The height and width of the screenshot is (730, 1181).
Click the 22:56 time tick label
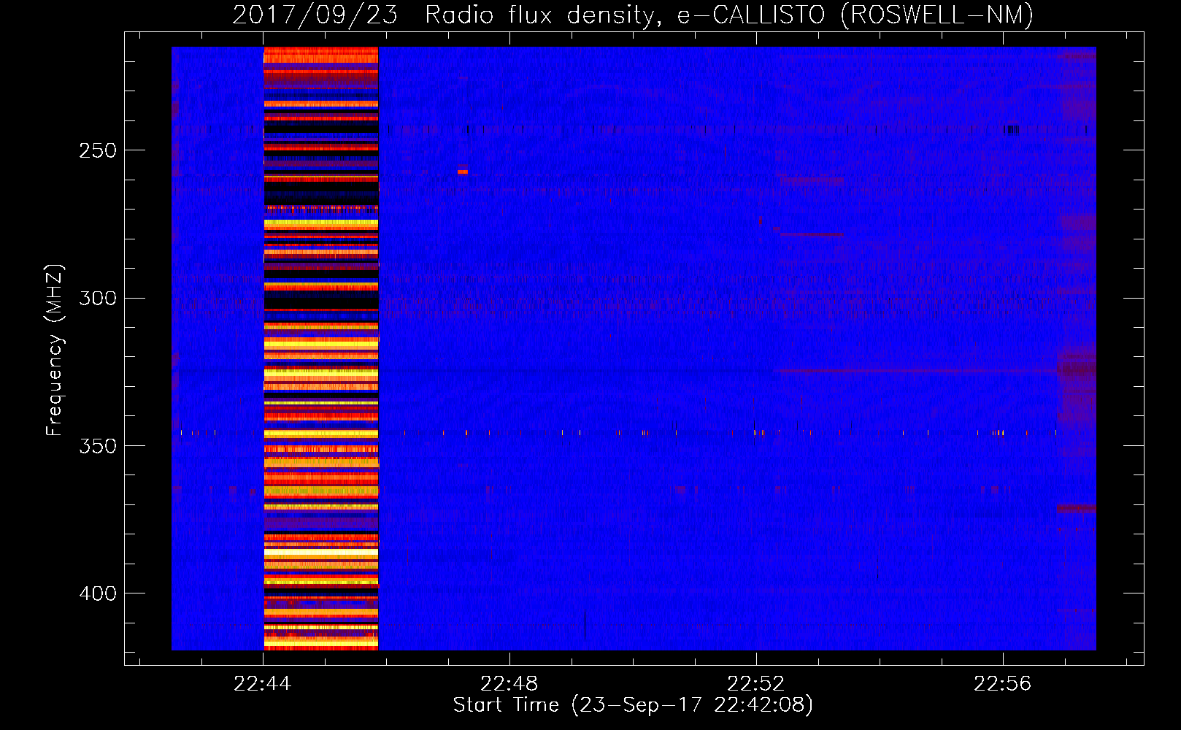1003,684
